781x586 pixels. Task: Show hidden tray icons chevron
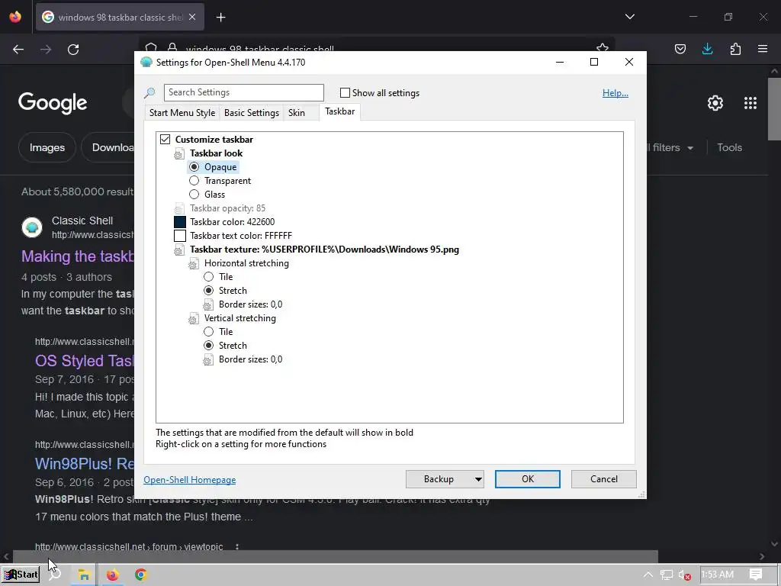coord(648,575)
